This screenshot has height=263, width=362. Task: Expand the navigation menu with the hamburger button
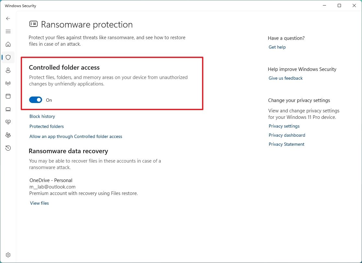coord(8,31)
